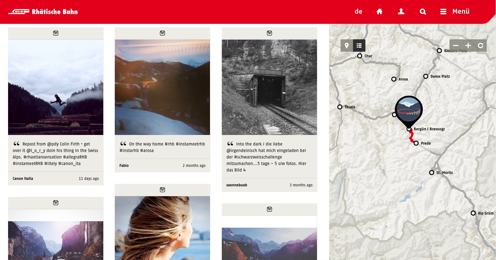Click the Canon Italia author name

(23, 179)
